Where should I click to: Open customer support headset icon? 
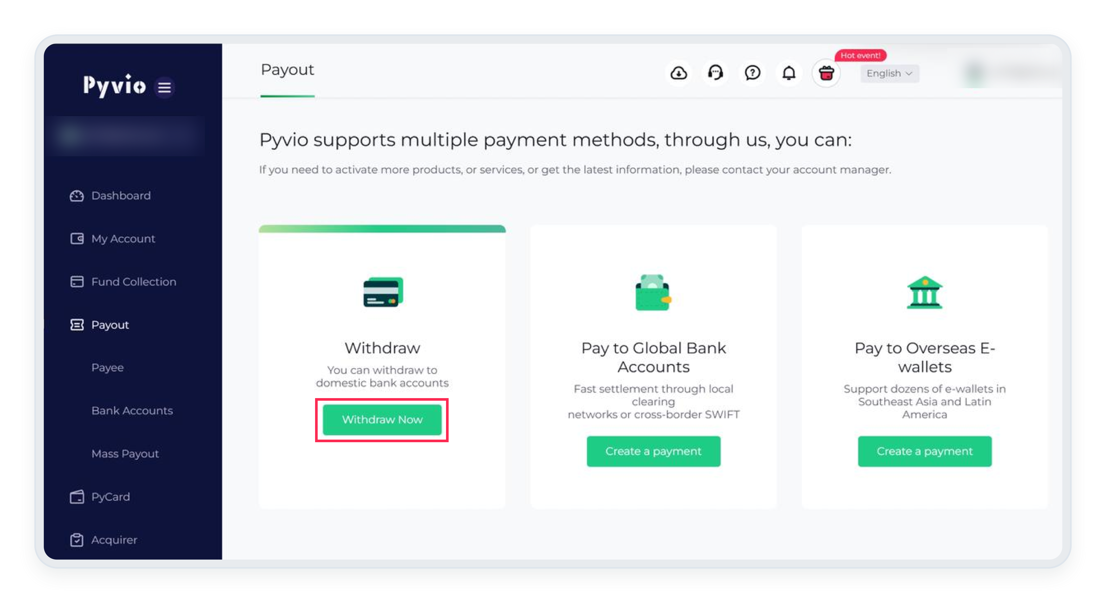pos(715,73)
